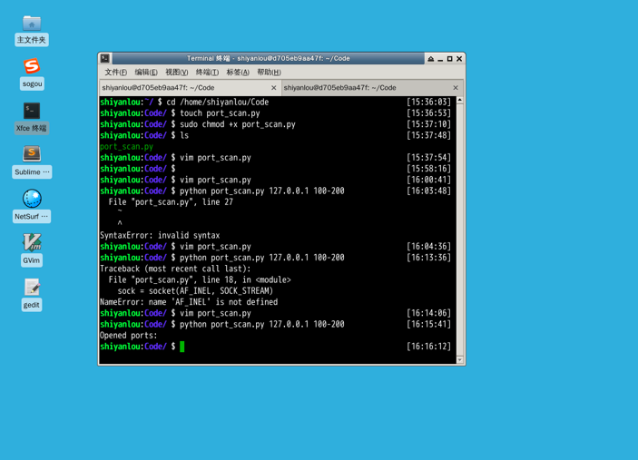Open the 视图(V) menu
This screenshot has width=638, height=460.
(x=177, y=73)
